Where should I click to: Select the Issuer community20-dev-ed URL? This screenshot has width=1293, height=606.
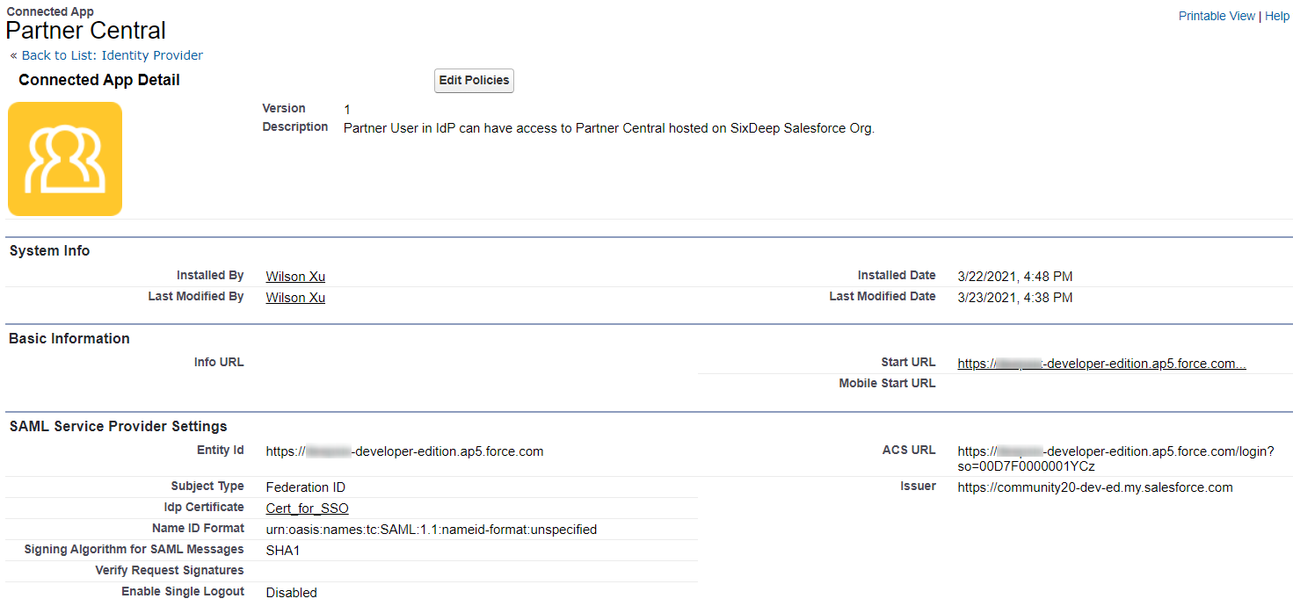(x=1093, y=487)
